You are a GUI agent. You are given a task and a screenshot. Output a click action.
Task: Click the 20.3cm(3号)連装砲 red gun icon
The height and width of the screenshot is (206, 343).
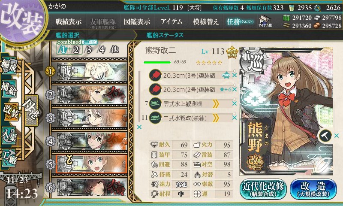[155, 76]
